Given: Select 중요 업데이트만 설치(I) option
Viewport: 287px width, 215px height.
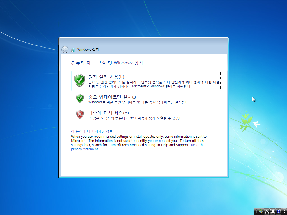Looking at the screenshot, I should [x=146, y=99].
